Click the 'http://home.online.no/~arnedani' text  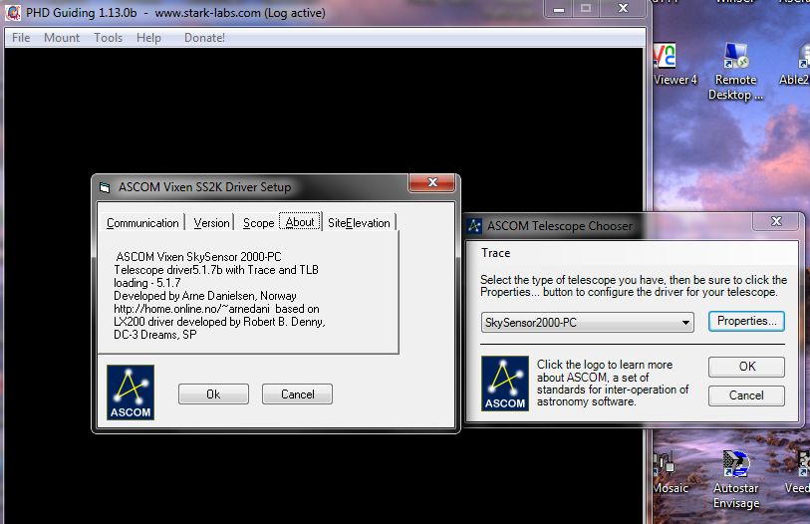coord(191,309)
